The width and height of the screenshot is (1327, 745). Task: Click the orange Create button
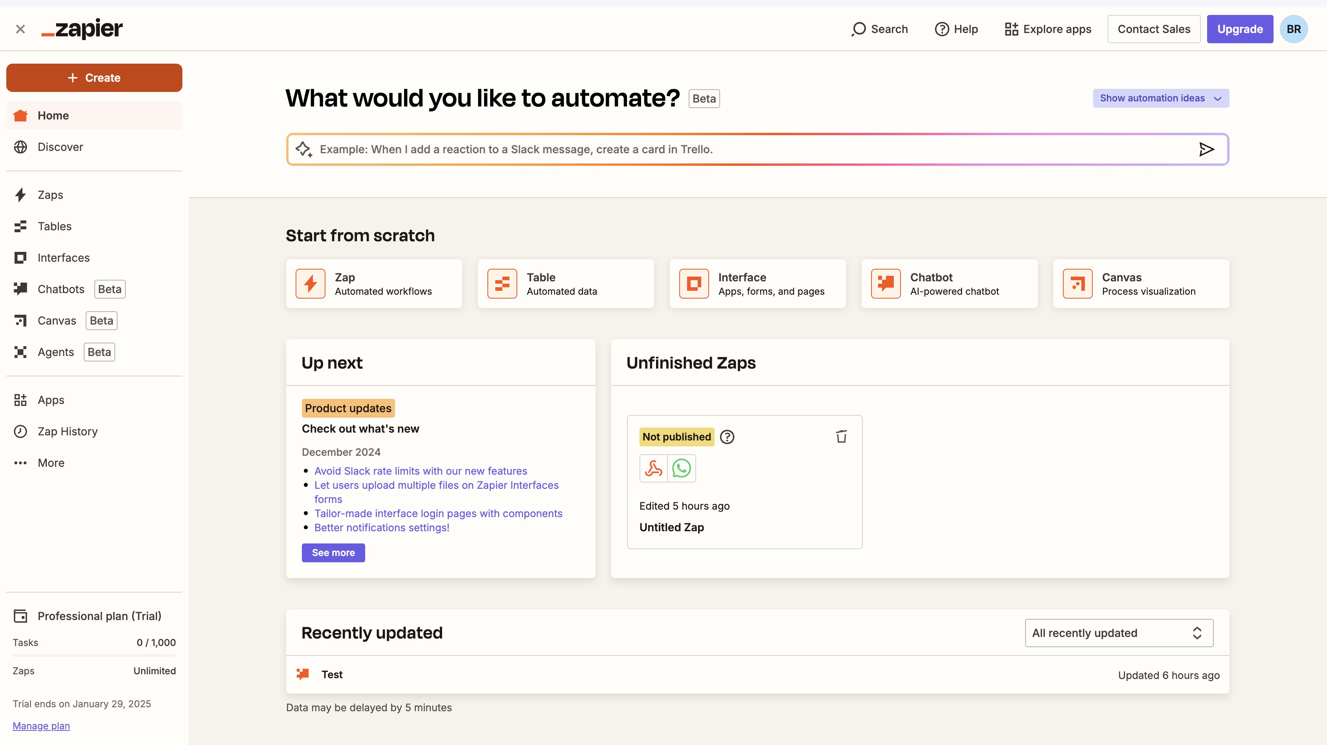(x=94, y=78)
